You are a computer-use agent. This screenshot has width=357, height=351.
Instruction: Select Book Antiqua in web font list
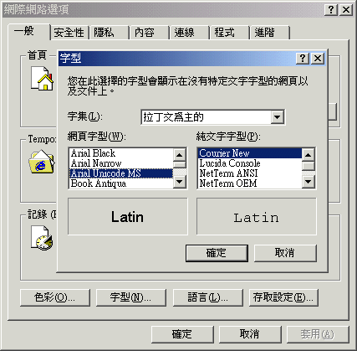click(x=121, y=183)
